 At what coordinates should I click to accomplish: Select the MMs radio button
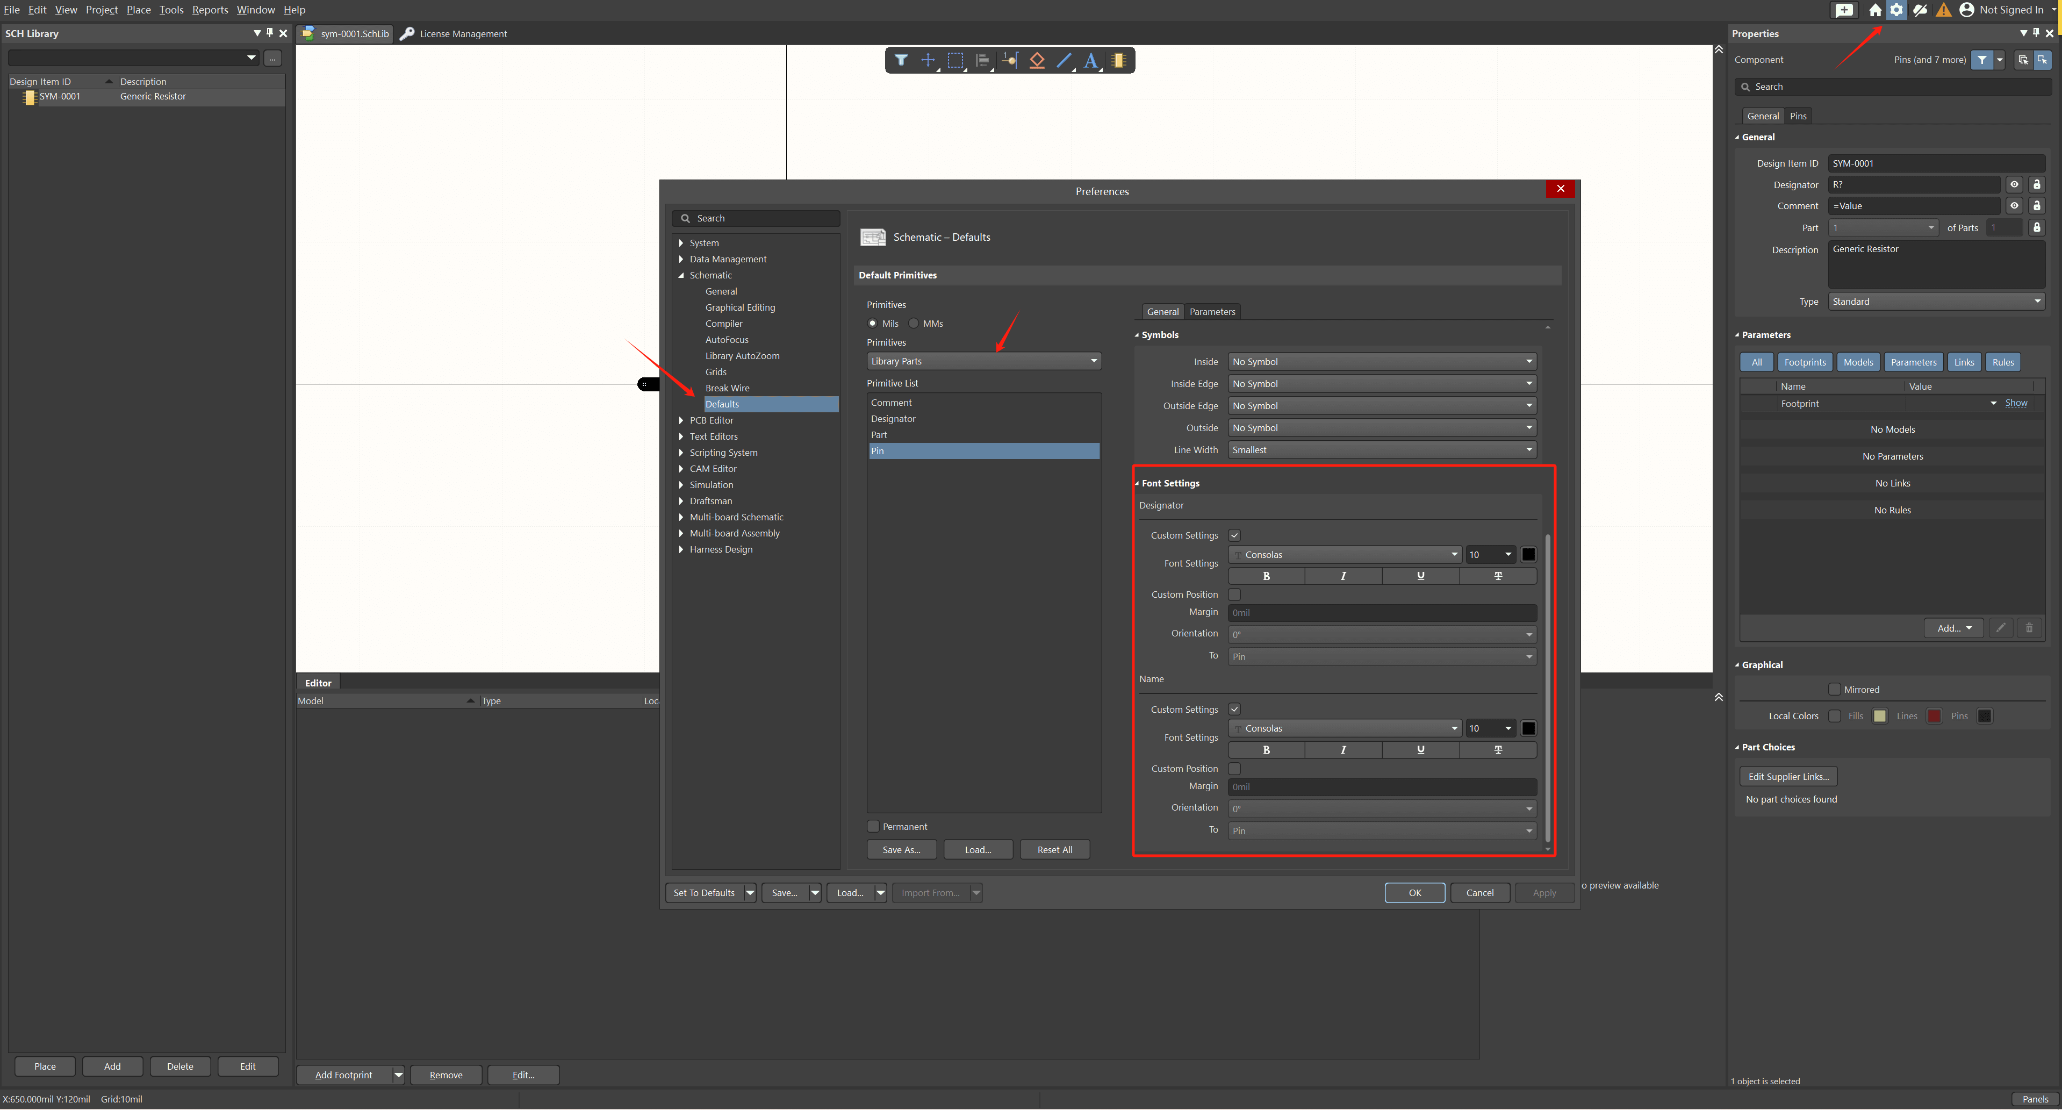pos(914,324)
